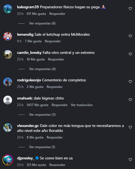Open djpresley_'s story ring avatar

pyautogui.click(x=8, y=160)
